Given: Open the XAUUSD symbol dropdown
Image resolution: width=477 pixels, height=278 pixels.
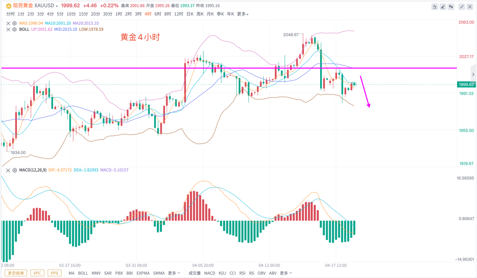Looking at the screenshot, I should [46, 6].
